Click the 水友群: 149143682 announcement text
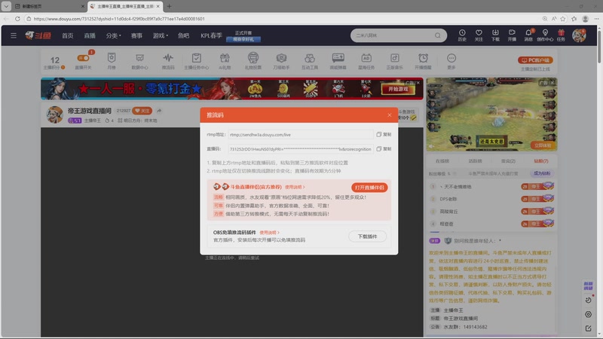 465,327
